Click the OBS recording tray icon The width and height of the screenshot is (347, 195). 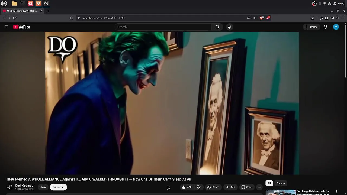pos(314,4)
